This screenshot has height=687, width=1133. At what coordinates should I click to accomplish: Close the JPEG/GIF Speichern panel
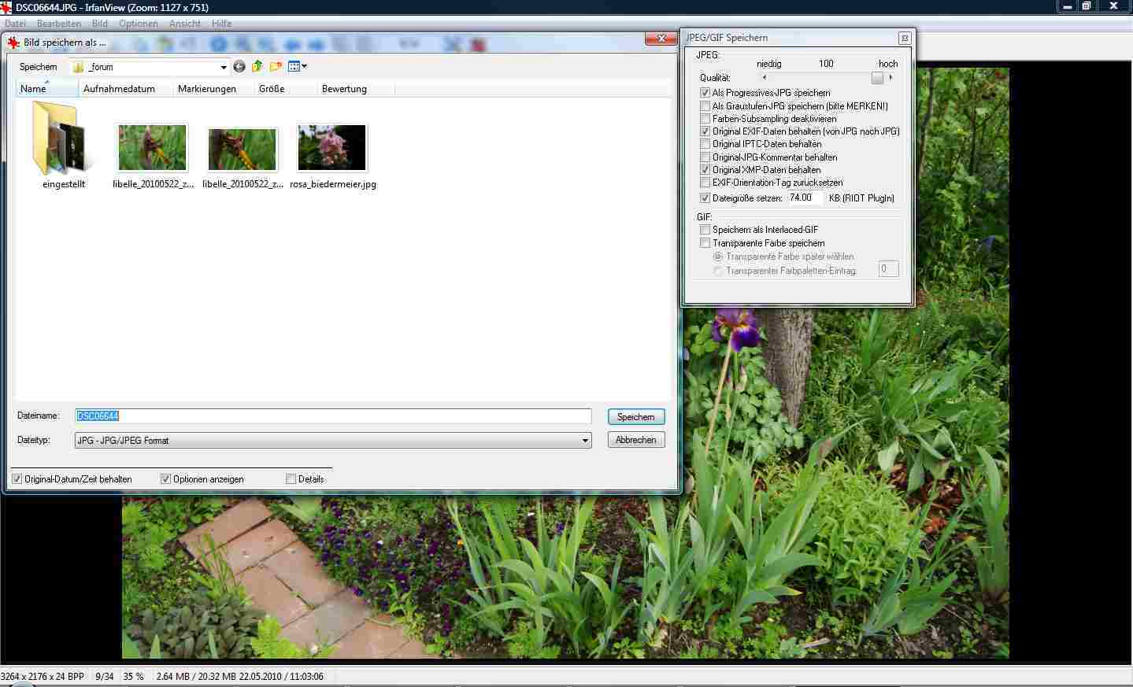click(x=905, y=38)
